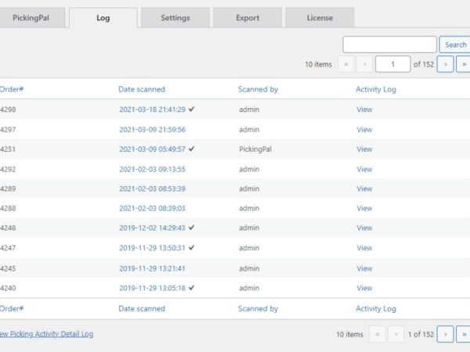View activity log for the 2019-11-29 13:05:18 scan
470x352 pixels.
(x=364, y=288)
